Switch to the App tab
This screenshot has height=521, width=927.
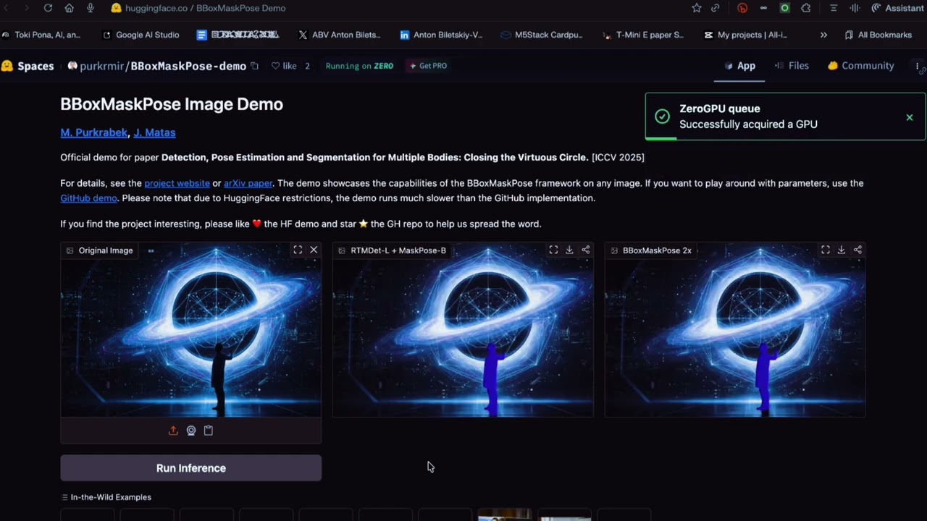coord(739,66)
